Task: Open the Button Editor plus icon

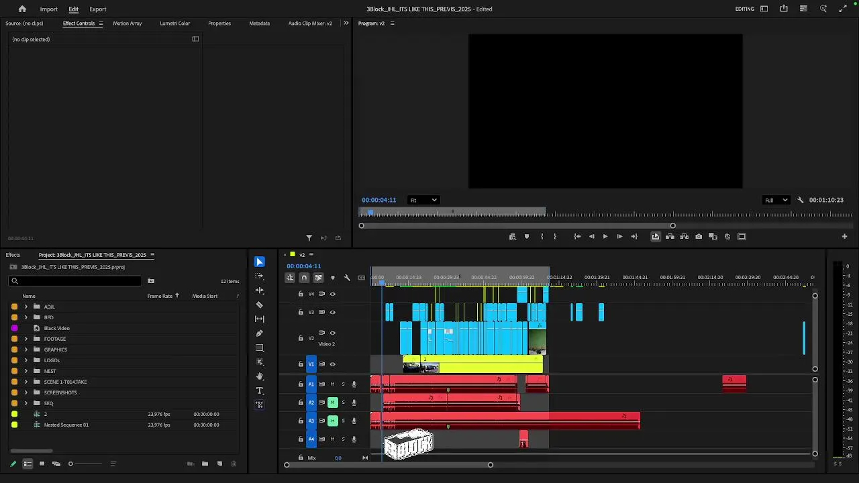Action: click(x=844, y=236)
